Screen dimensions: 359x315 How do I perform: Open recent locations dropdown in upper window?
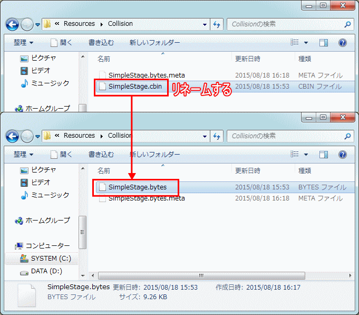click(x=38, y=24)
